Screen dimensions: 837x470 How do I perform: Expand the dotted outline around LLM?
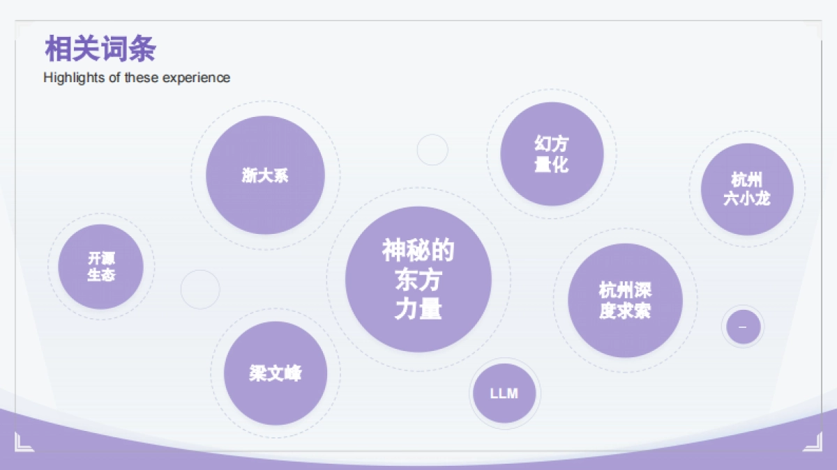(504, 359)
